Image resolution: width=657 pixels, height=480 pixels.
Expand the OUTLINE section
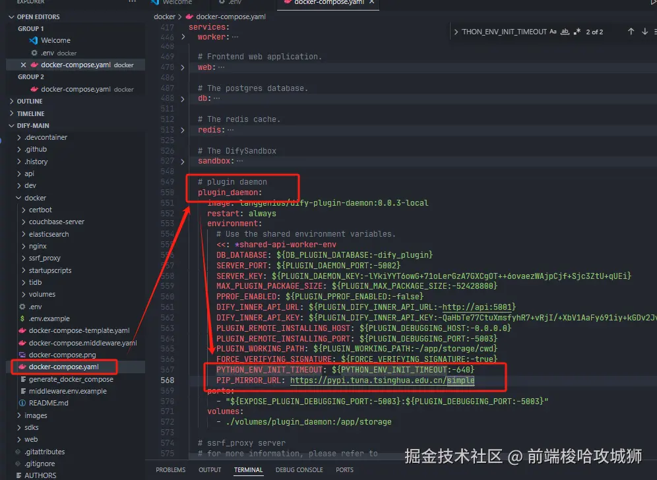12,102
